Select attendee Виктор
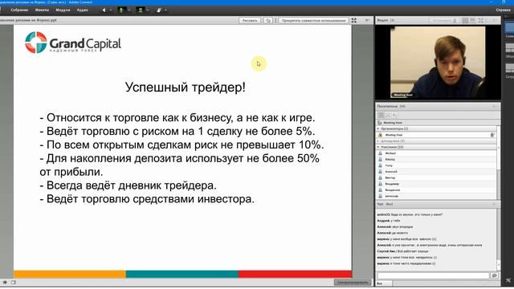Image resolution: width=514 pixels, height=289 pixels. (x=436, y=177)
